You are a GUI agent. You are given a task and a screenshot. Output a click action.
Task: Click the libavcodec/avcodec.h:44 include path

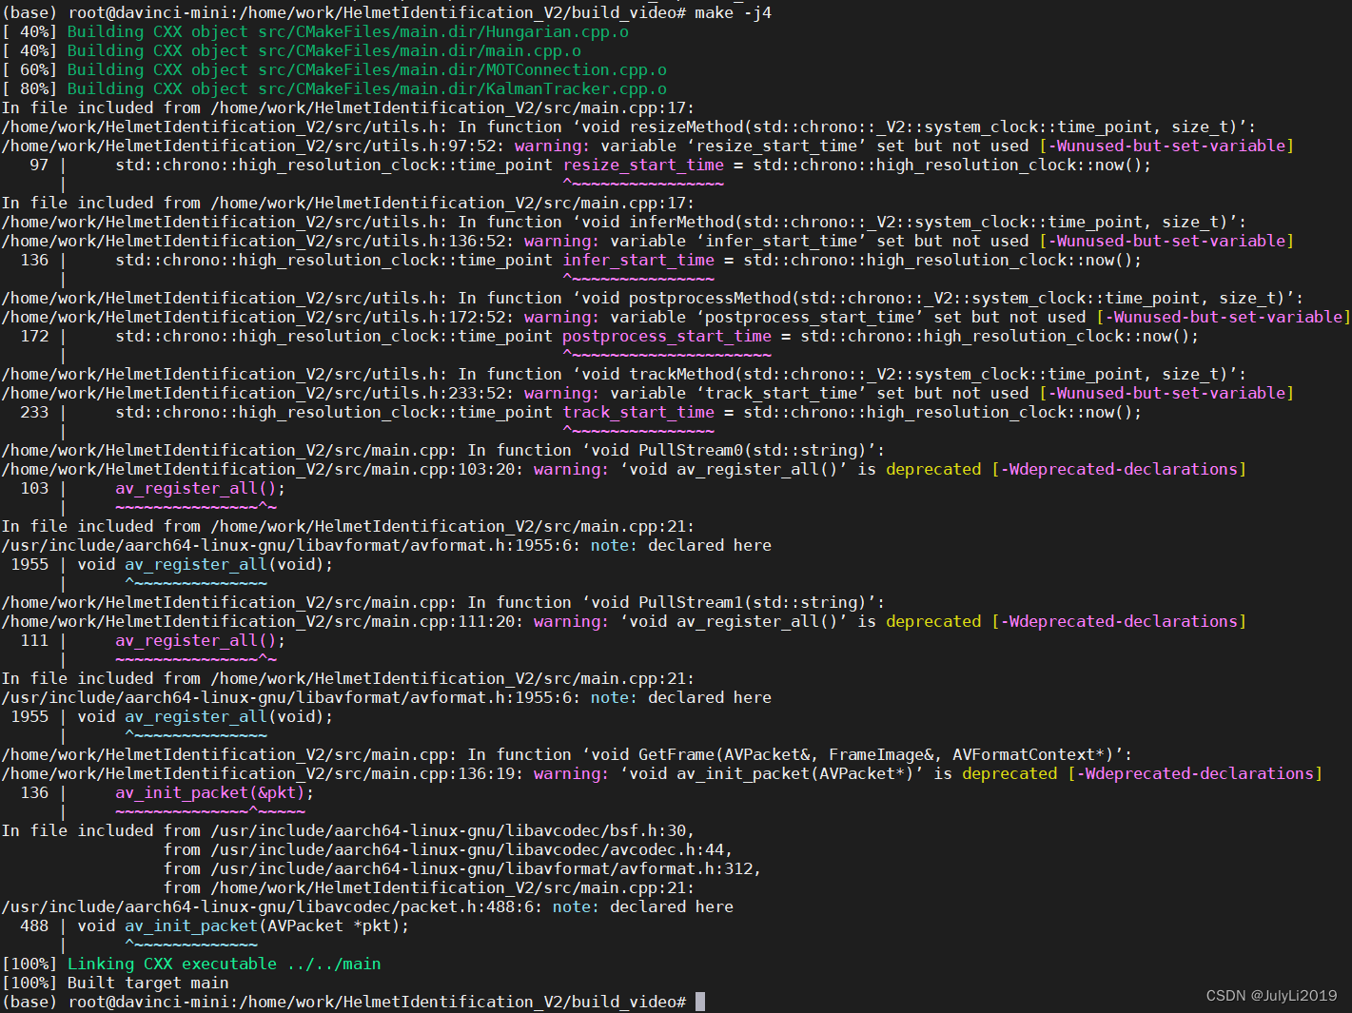(467, 849)
